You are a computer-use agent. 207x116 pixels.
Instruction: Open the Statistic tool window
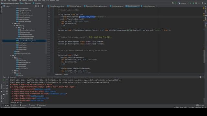point(32,105)
